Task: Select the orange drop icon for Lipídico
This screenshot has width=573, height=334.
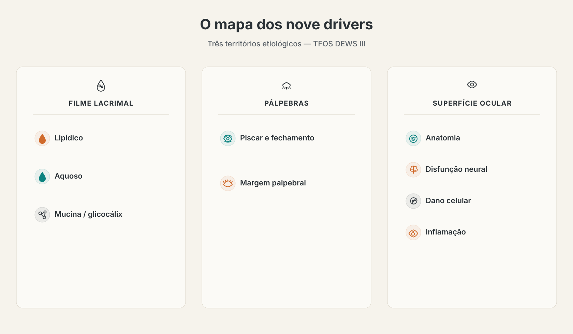Action: click(42, 138)
